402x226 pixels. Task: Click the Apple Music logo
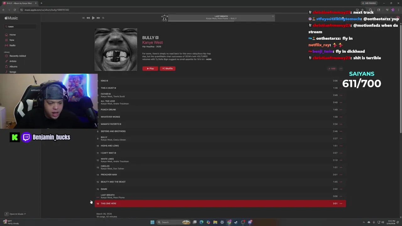(11, 18)
